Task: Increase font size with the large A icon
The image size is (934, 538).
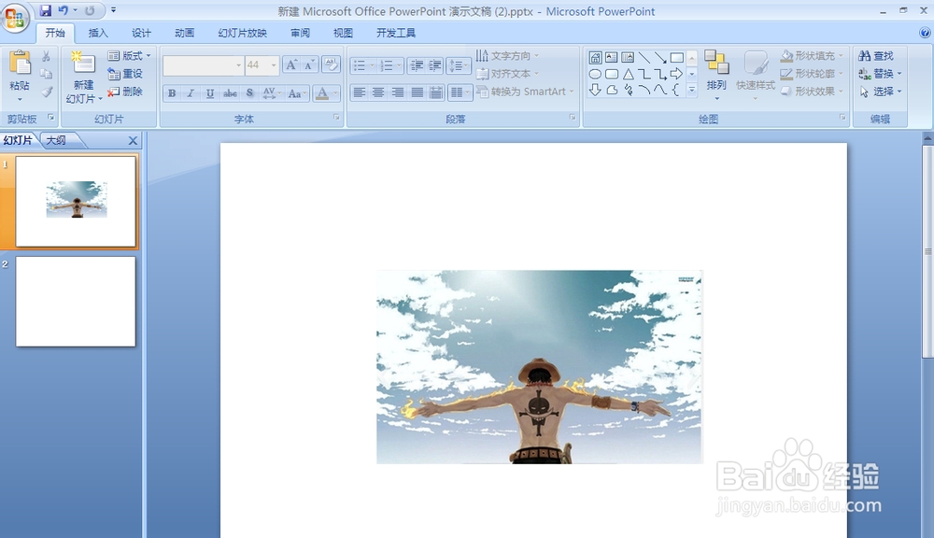Action: tap(291, 65)
